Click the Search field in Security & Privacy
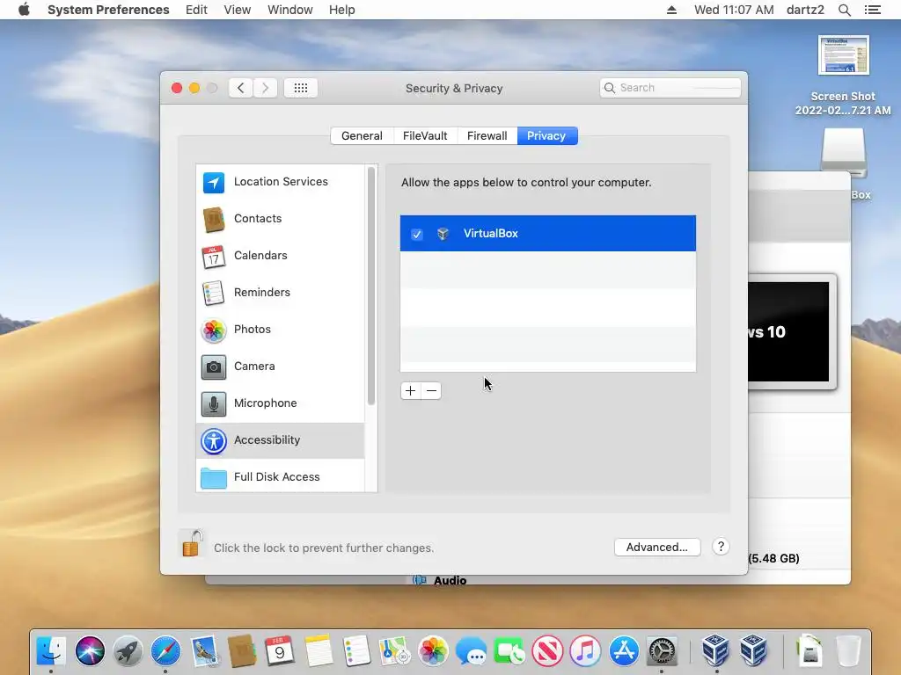901x675 pixels. tap(670, 88)
